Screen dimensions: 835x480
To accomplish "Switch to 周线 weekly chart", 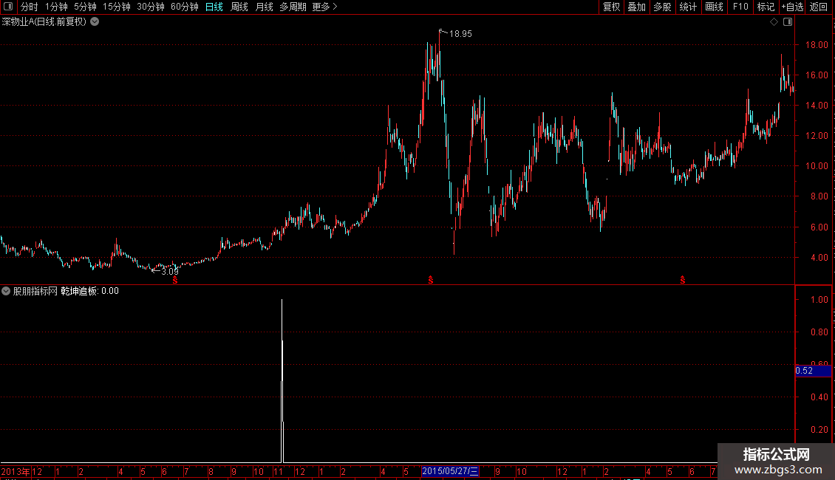I will tap(239, 7).
